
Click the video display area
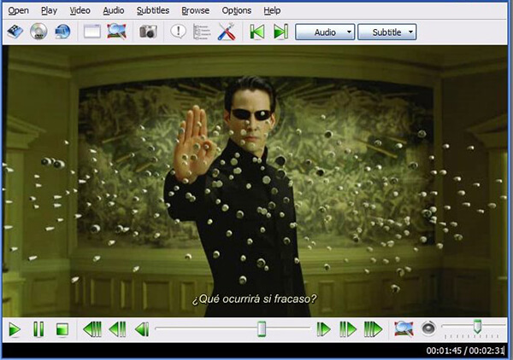(255, 181)
